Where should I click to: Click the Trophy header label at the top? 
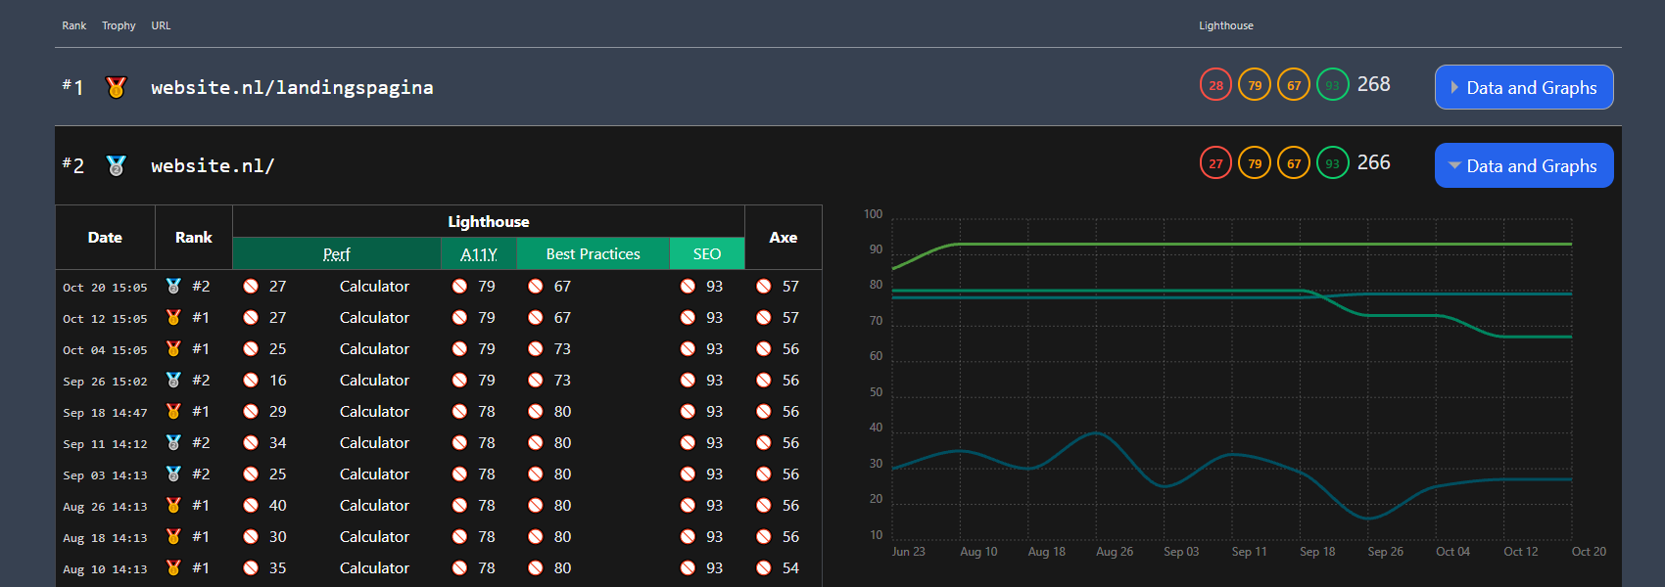119,25
